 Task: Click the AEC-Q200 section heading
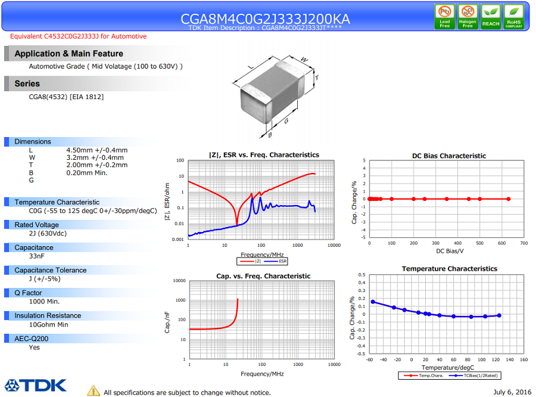click(x=31, y=339)
